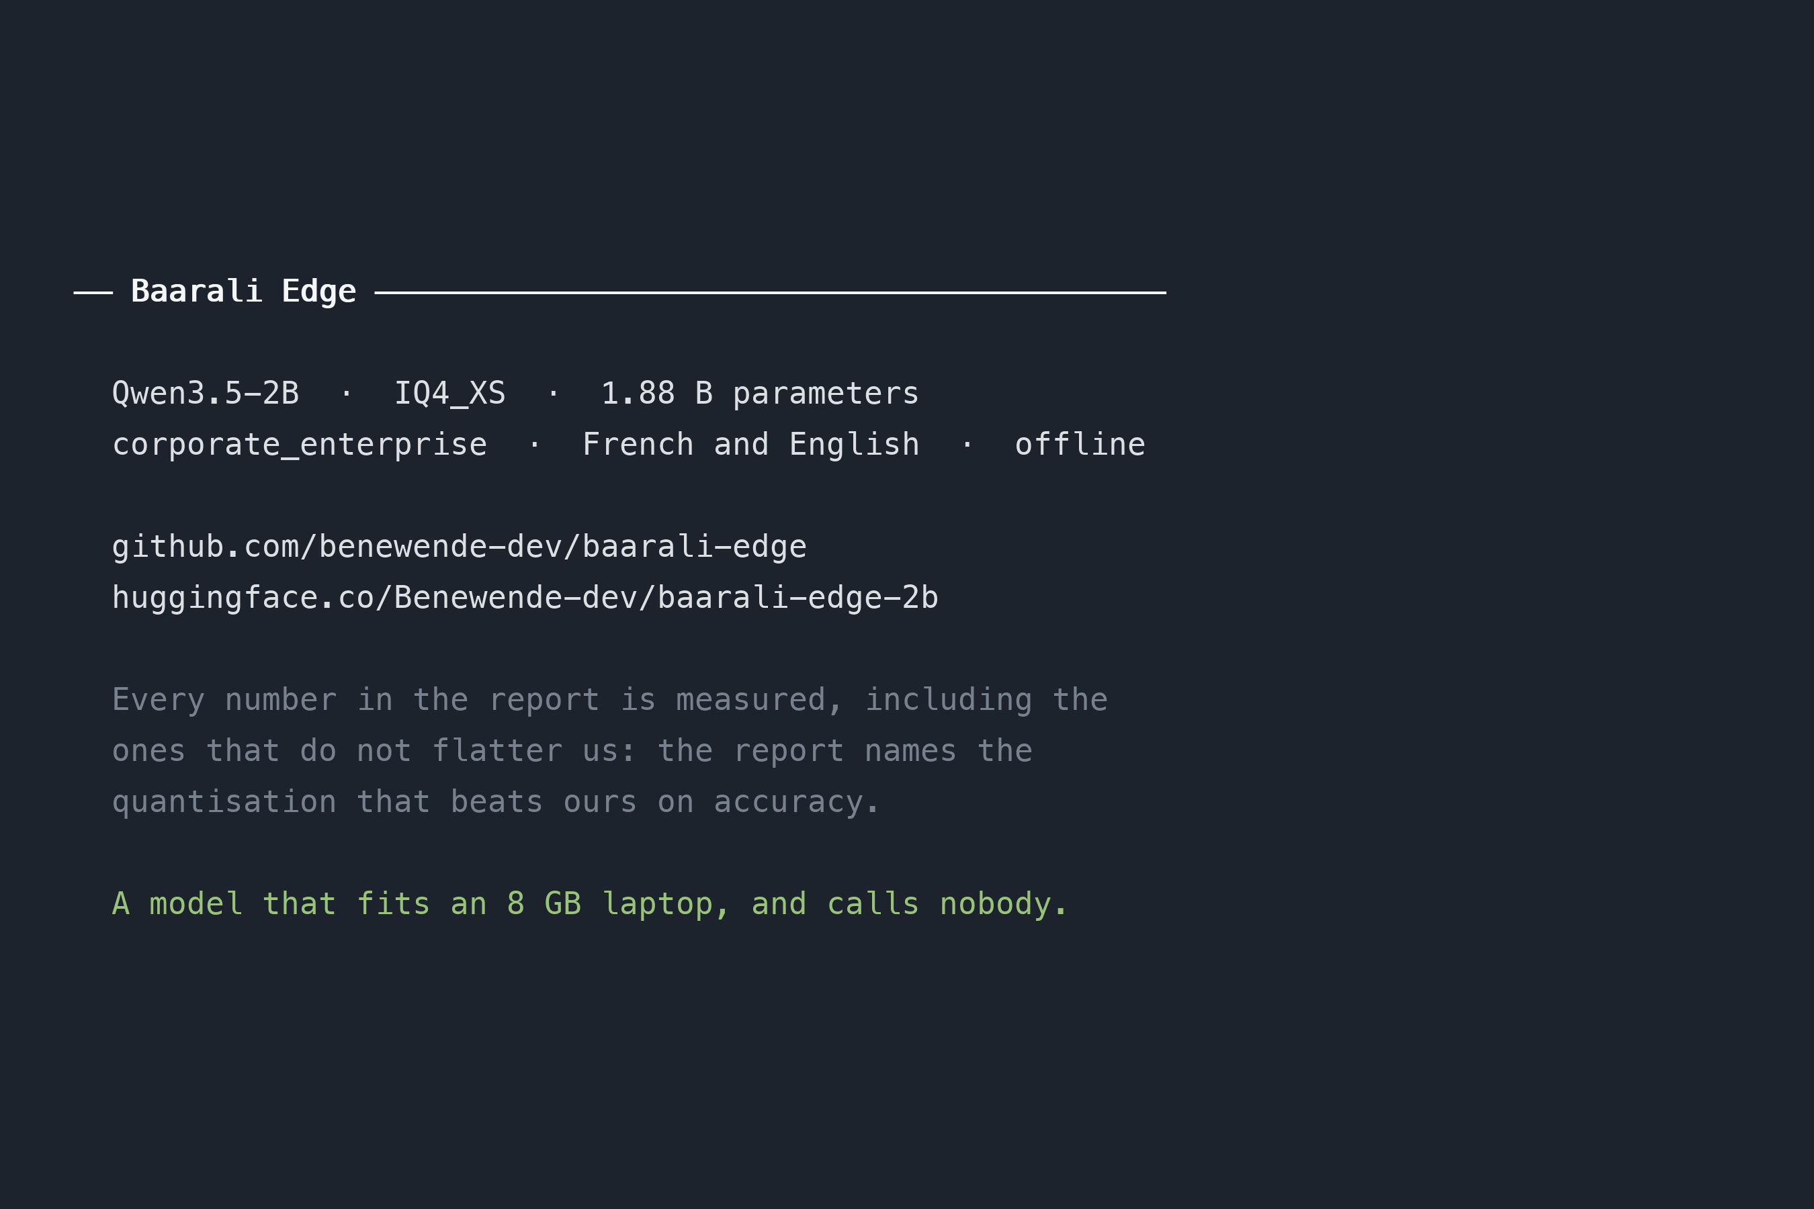Click the line 'ones that do not flatter us'
This screenshot has width=1814, height=1209.
click(x=572, y=751)
